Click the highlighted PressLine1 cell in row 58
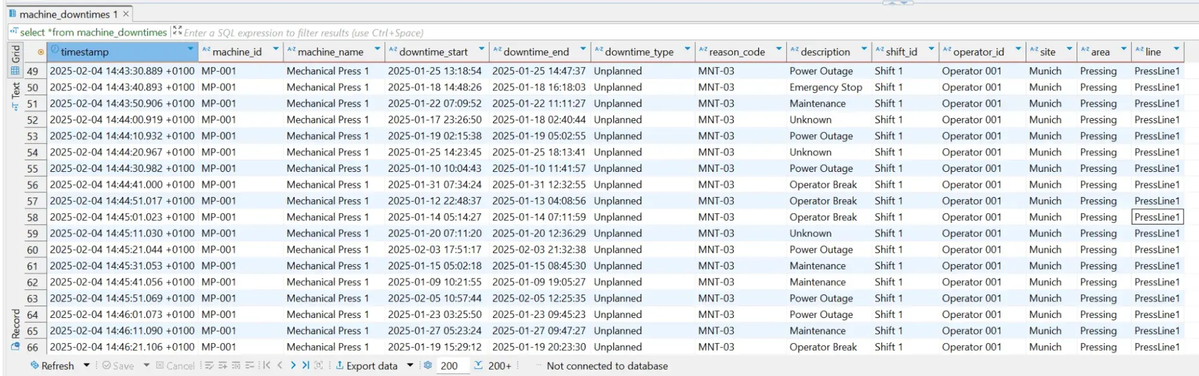Image resolution: width=1199 pixels, height=376 pixels. coord(1157,217)
